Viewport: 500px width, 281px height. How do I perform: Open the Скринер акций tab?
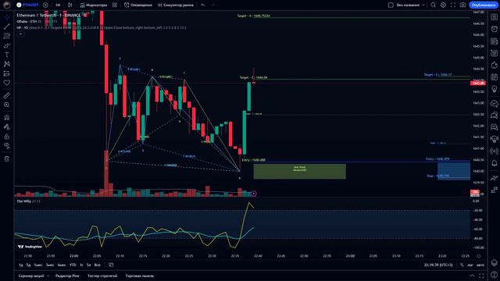[31, 276]
